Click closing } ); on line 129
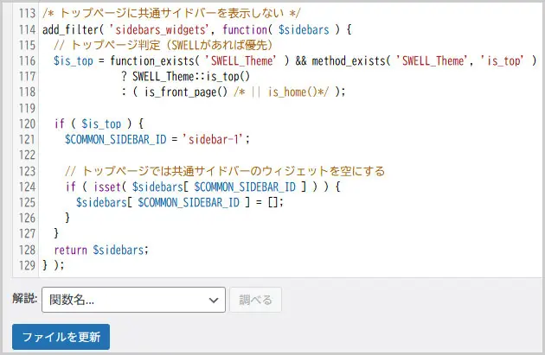This screenshot has width=545, height=355. [x=53, y=265]
